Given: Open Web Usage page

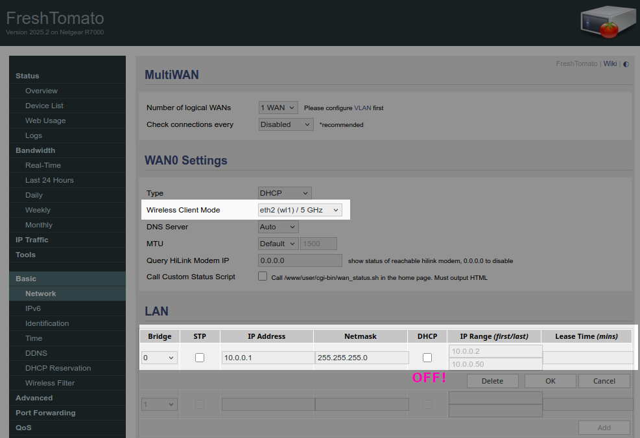Looking at the screenshot, I should click(45, 121).
